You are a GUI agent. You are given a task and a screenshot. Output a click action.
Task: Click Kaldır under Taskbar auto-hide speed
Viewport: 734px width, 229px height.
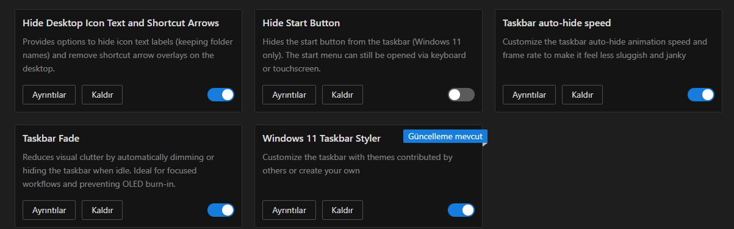582,95
